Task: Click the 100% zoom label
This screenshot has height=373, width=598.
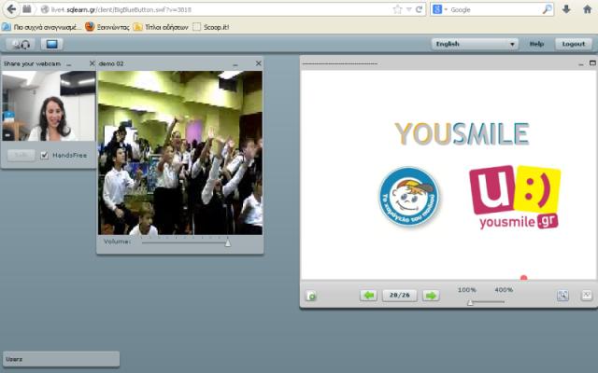Action: (467, 290)
